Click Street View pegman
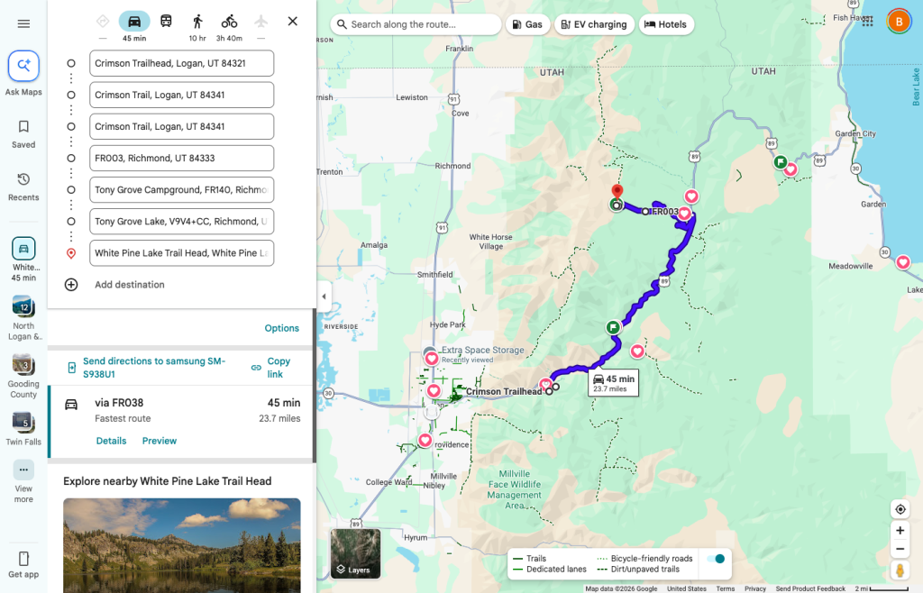This screenshot has height=593, width=923. coord(900,570)
